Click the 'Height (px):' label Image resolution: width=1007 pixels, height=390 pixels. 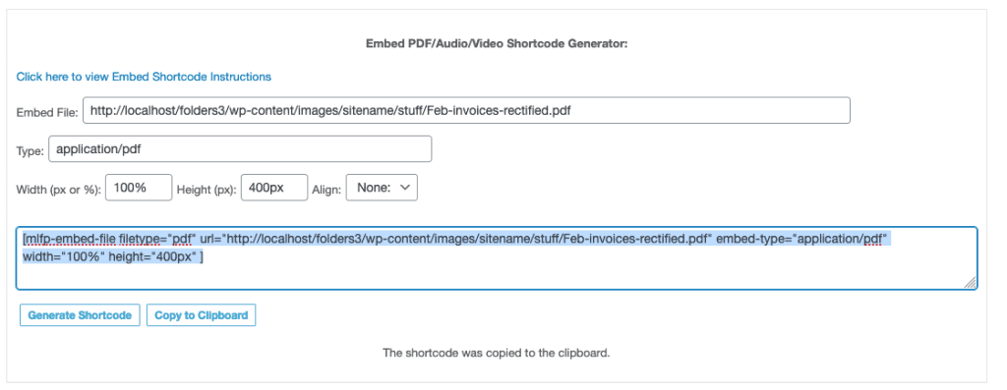207,190
